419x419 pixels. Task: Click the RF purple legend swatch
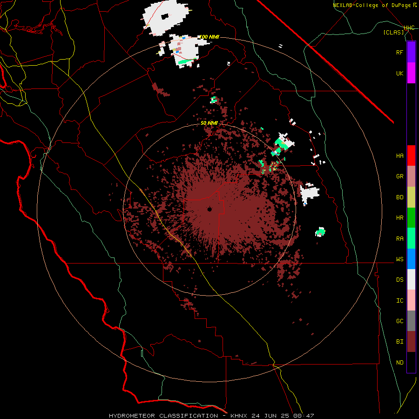click(411, 52)
